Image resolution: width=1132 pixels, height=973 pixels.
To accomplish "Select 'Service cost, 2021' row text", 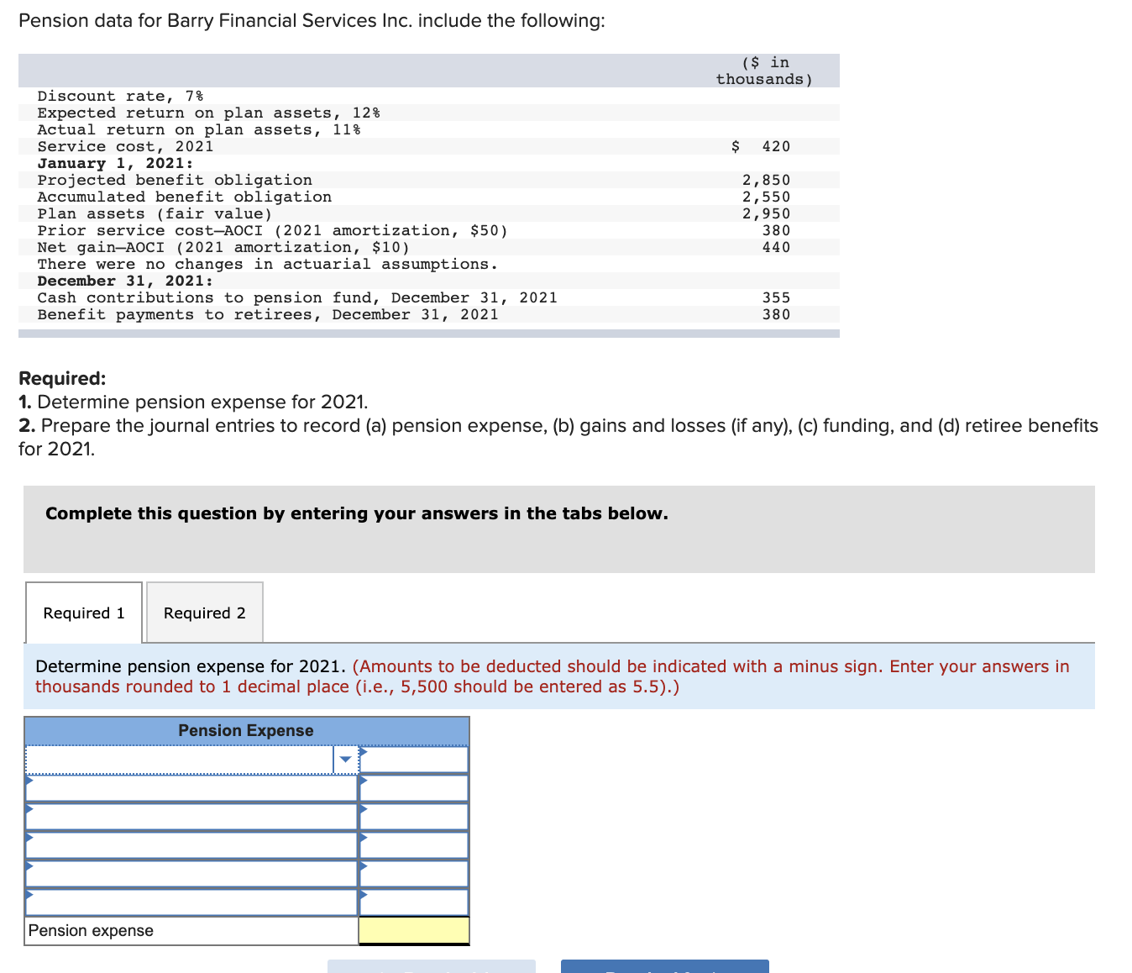I will coord(125,146).
